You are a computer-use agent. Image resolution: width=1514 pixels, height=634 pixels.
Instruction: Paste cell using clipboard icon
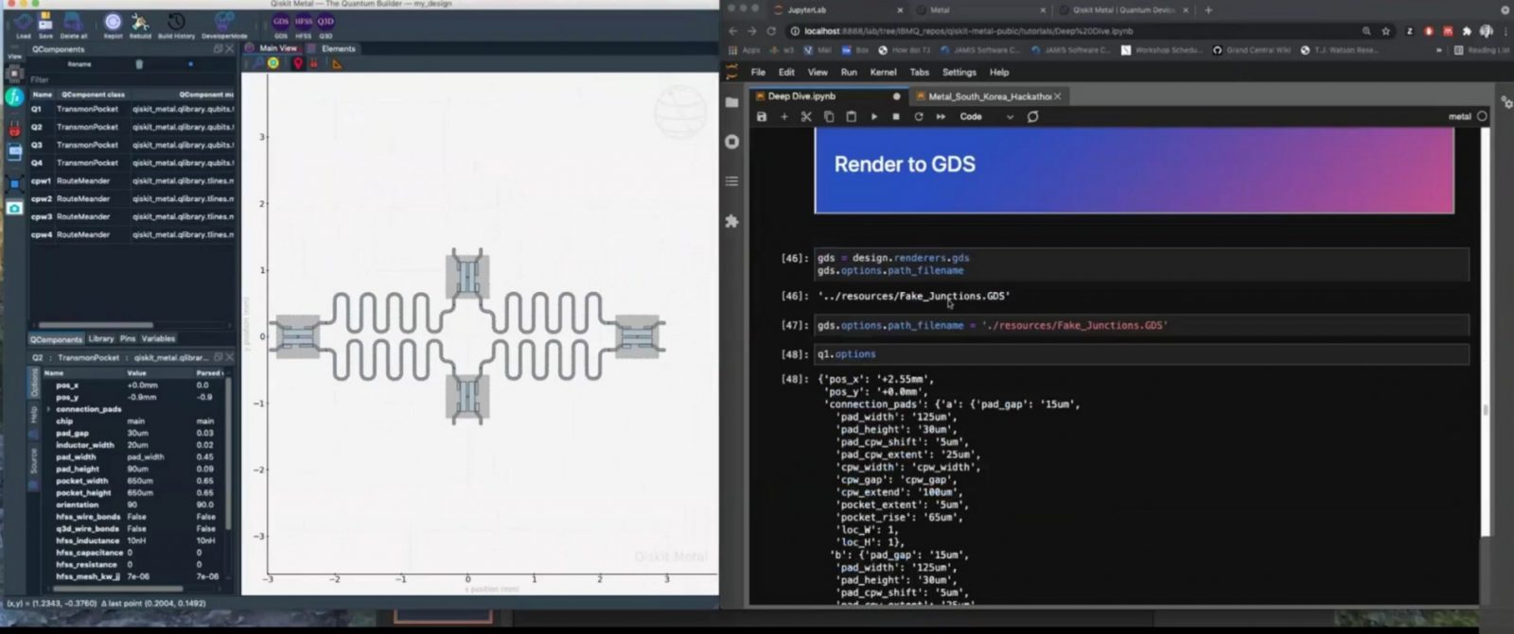point(851,117)
